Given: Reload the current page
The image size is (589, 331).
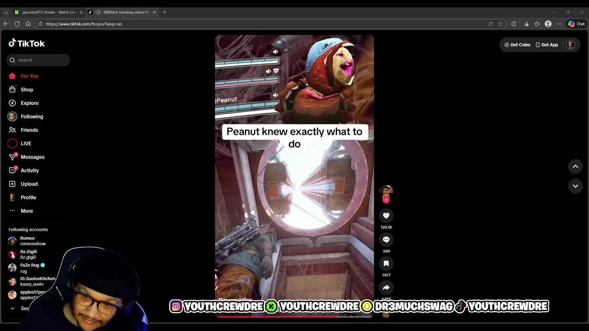Looking at the screenshot, I should tap(17, 24).
